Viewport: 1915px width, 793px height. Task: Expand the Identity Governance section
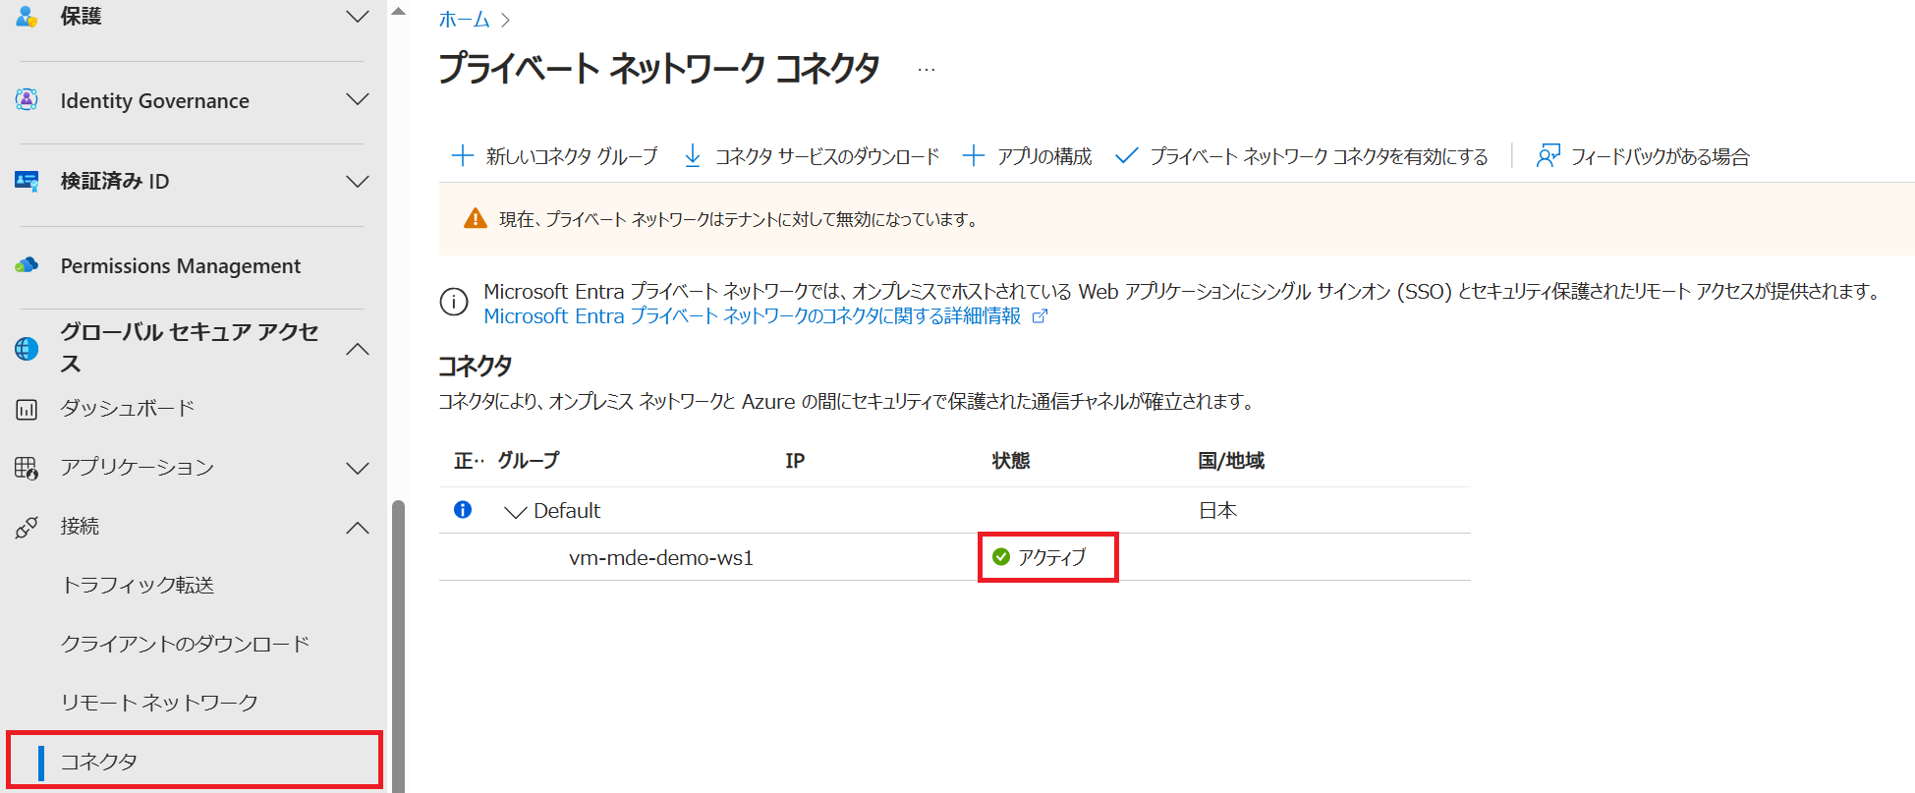[358, 99]
